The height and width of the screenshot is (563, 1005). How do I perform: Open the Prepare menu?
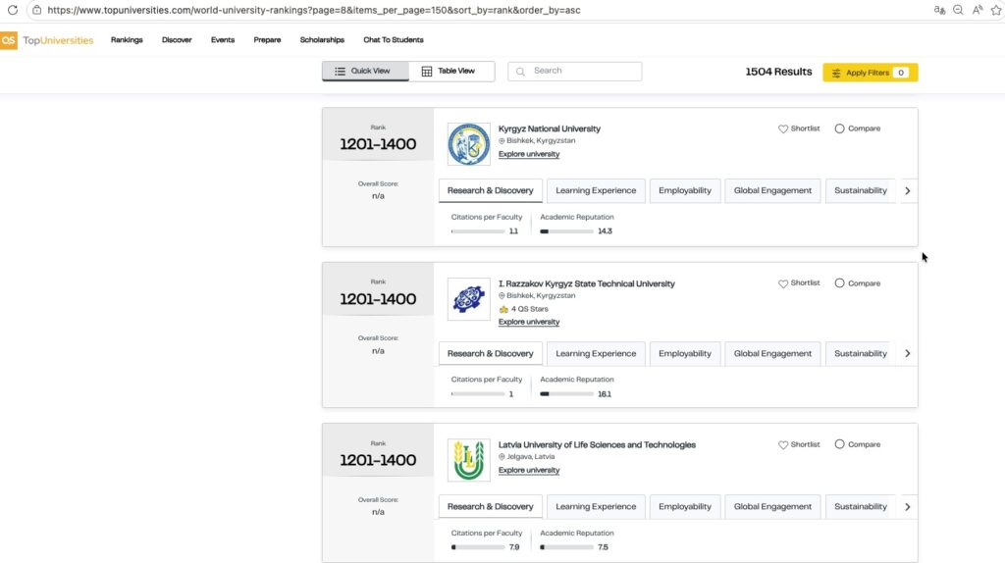(x=267, y=39)
